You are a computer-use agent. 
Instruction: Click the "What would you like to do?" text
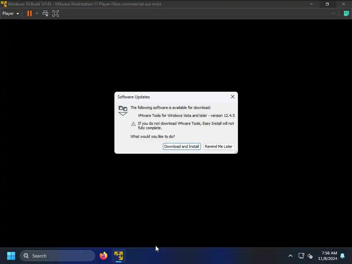[153, 136]
